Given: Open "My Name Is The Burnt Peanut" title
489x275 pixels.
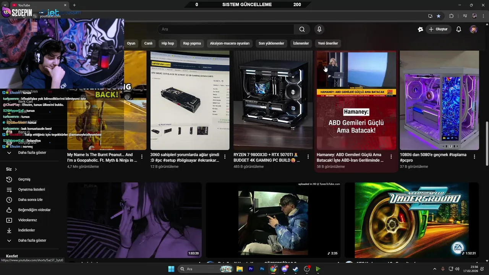Looking at the screenshot, I should 102,157.
